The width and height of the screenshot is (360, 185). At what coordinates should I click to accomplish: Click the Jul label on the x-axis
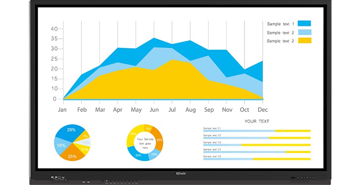point(172,110)
